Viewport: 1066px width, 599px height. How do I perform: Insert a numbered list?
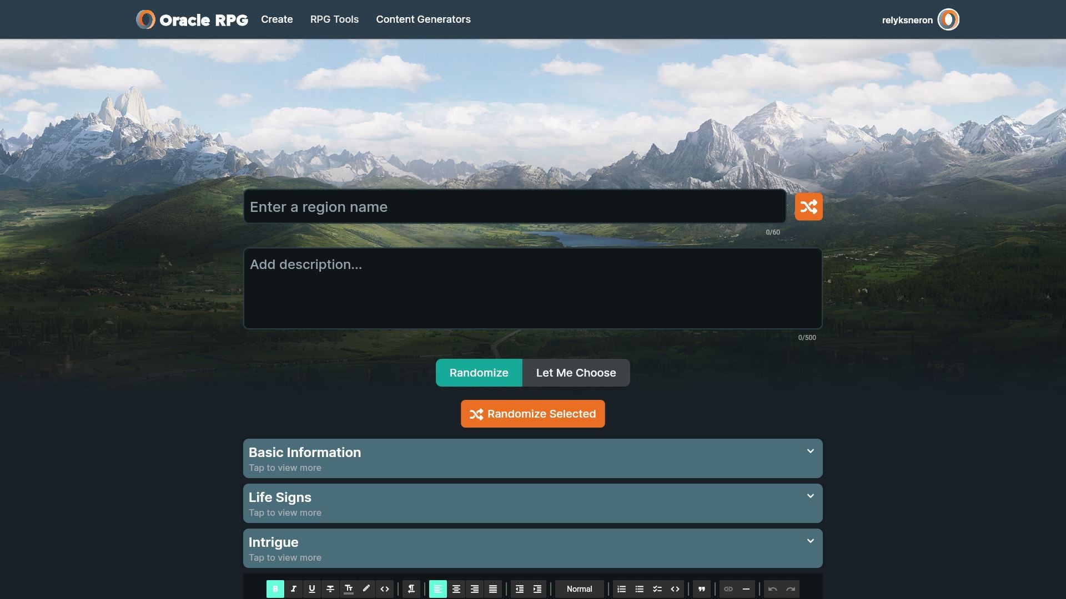tap(621, 589)
